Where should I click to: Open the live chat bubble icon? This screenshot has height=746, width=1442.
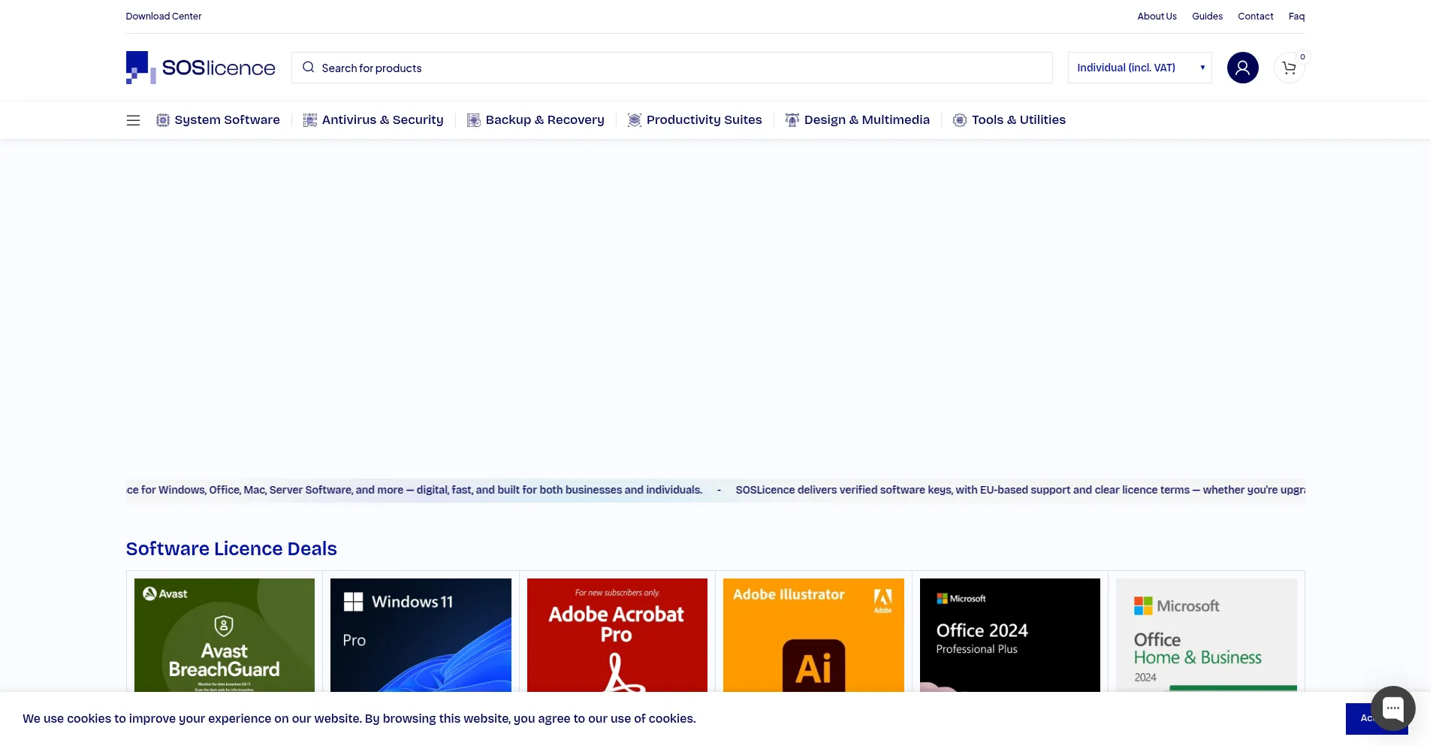pyautogui.click(x=1393, y=708)
